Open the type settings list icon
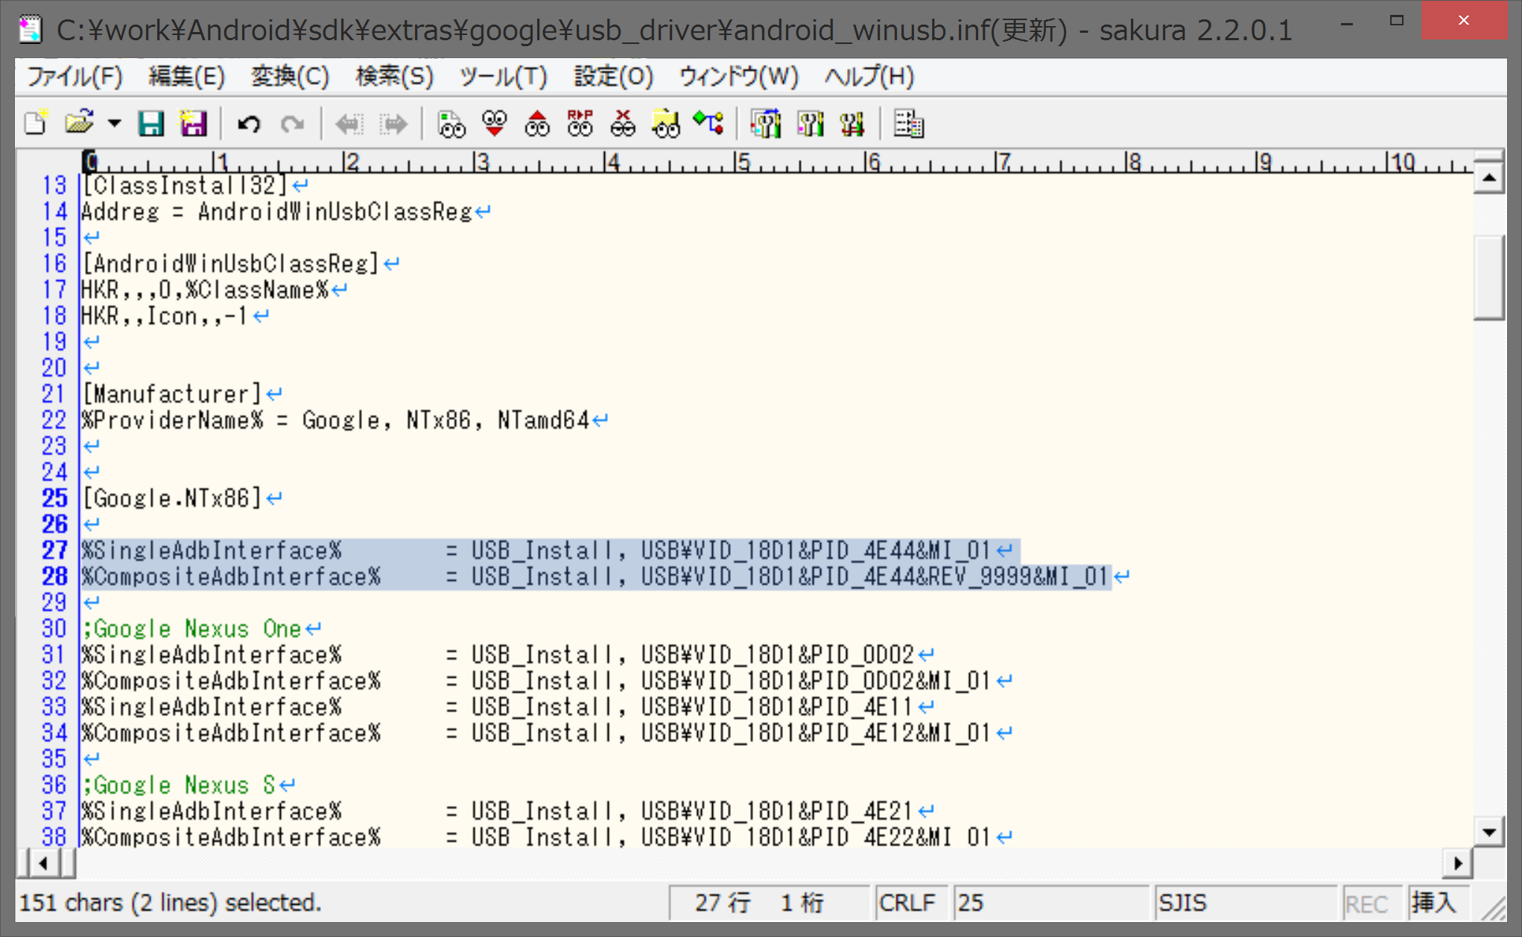 766,123
